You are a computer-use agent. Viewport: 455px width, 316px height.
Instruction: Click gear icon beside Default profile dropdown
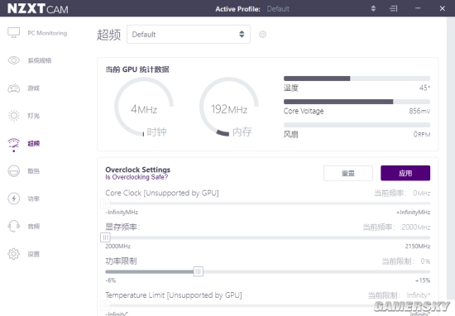[262, 35]
